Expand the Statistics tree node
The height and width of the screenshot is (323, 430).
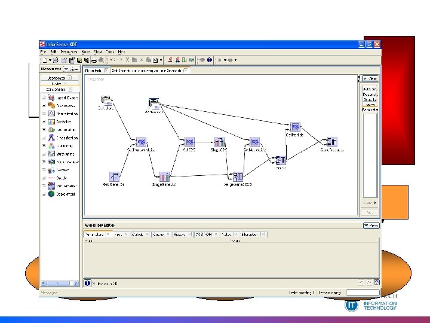pyautogui.click(x=44, y=121)
